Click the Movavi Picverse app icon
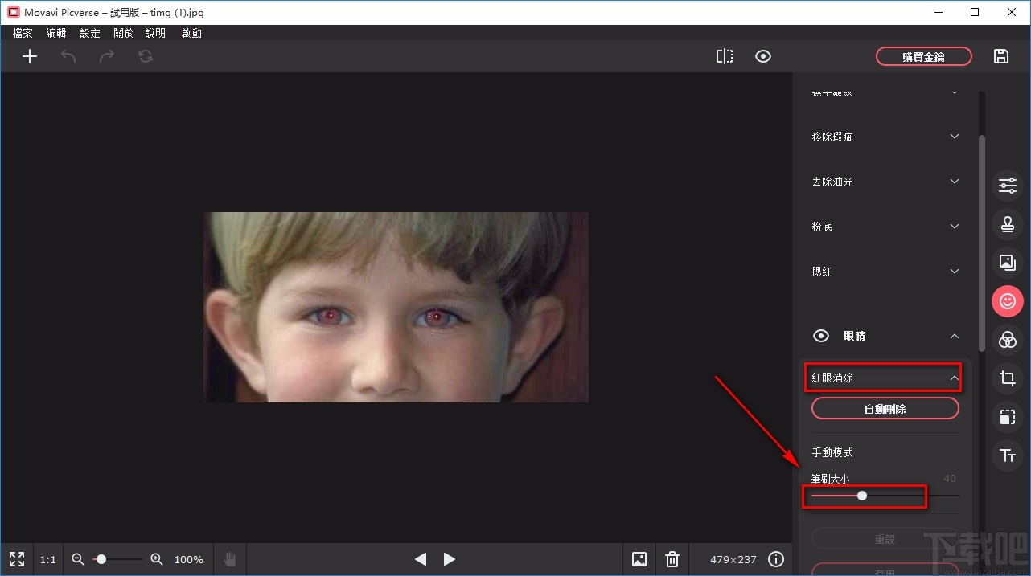The height and width of the screenshot is (576, 1031). coord(13,13)
